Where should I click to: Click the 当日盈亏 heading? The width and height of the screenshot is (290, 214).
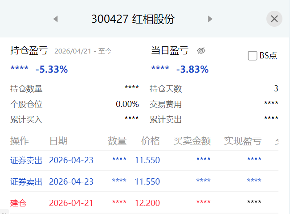pyautogui.click(x=170, y=50)
